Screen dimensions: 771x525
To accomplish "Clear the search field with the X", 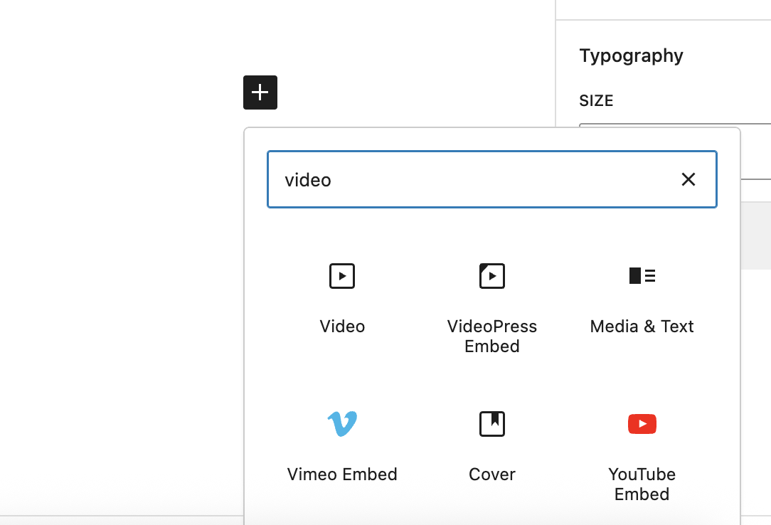I will coord(688,179).
